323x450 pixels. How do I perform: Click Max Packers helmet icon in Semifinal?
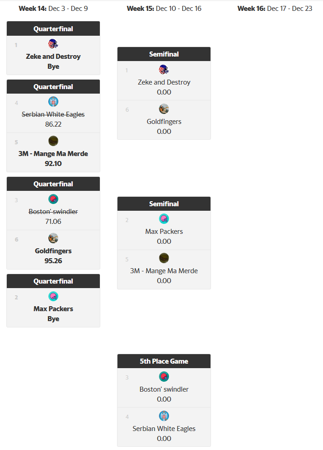click(164, 219)
